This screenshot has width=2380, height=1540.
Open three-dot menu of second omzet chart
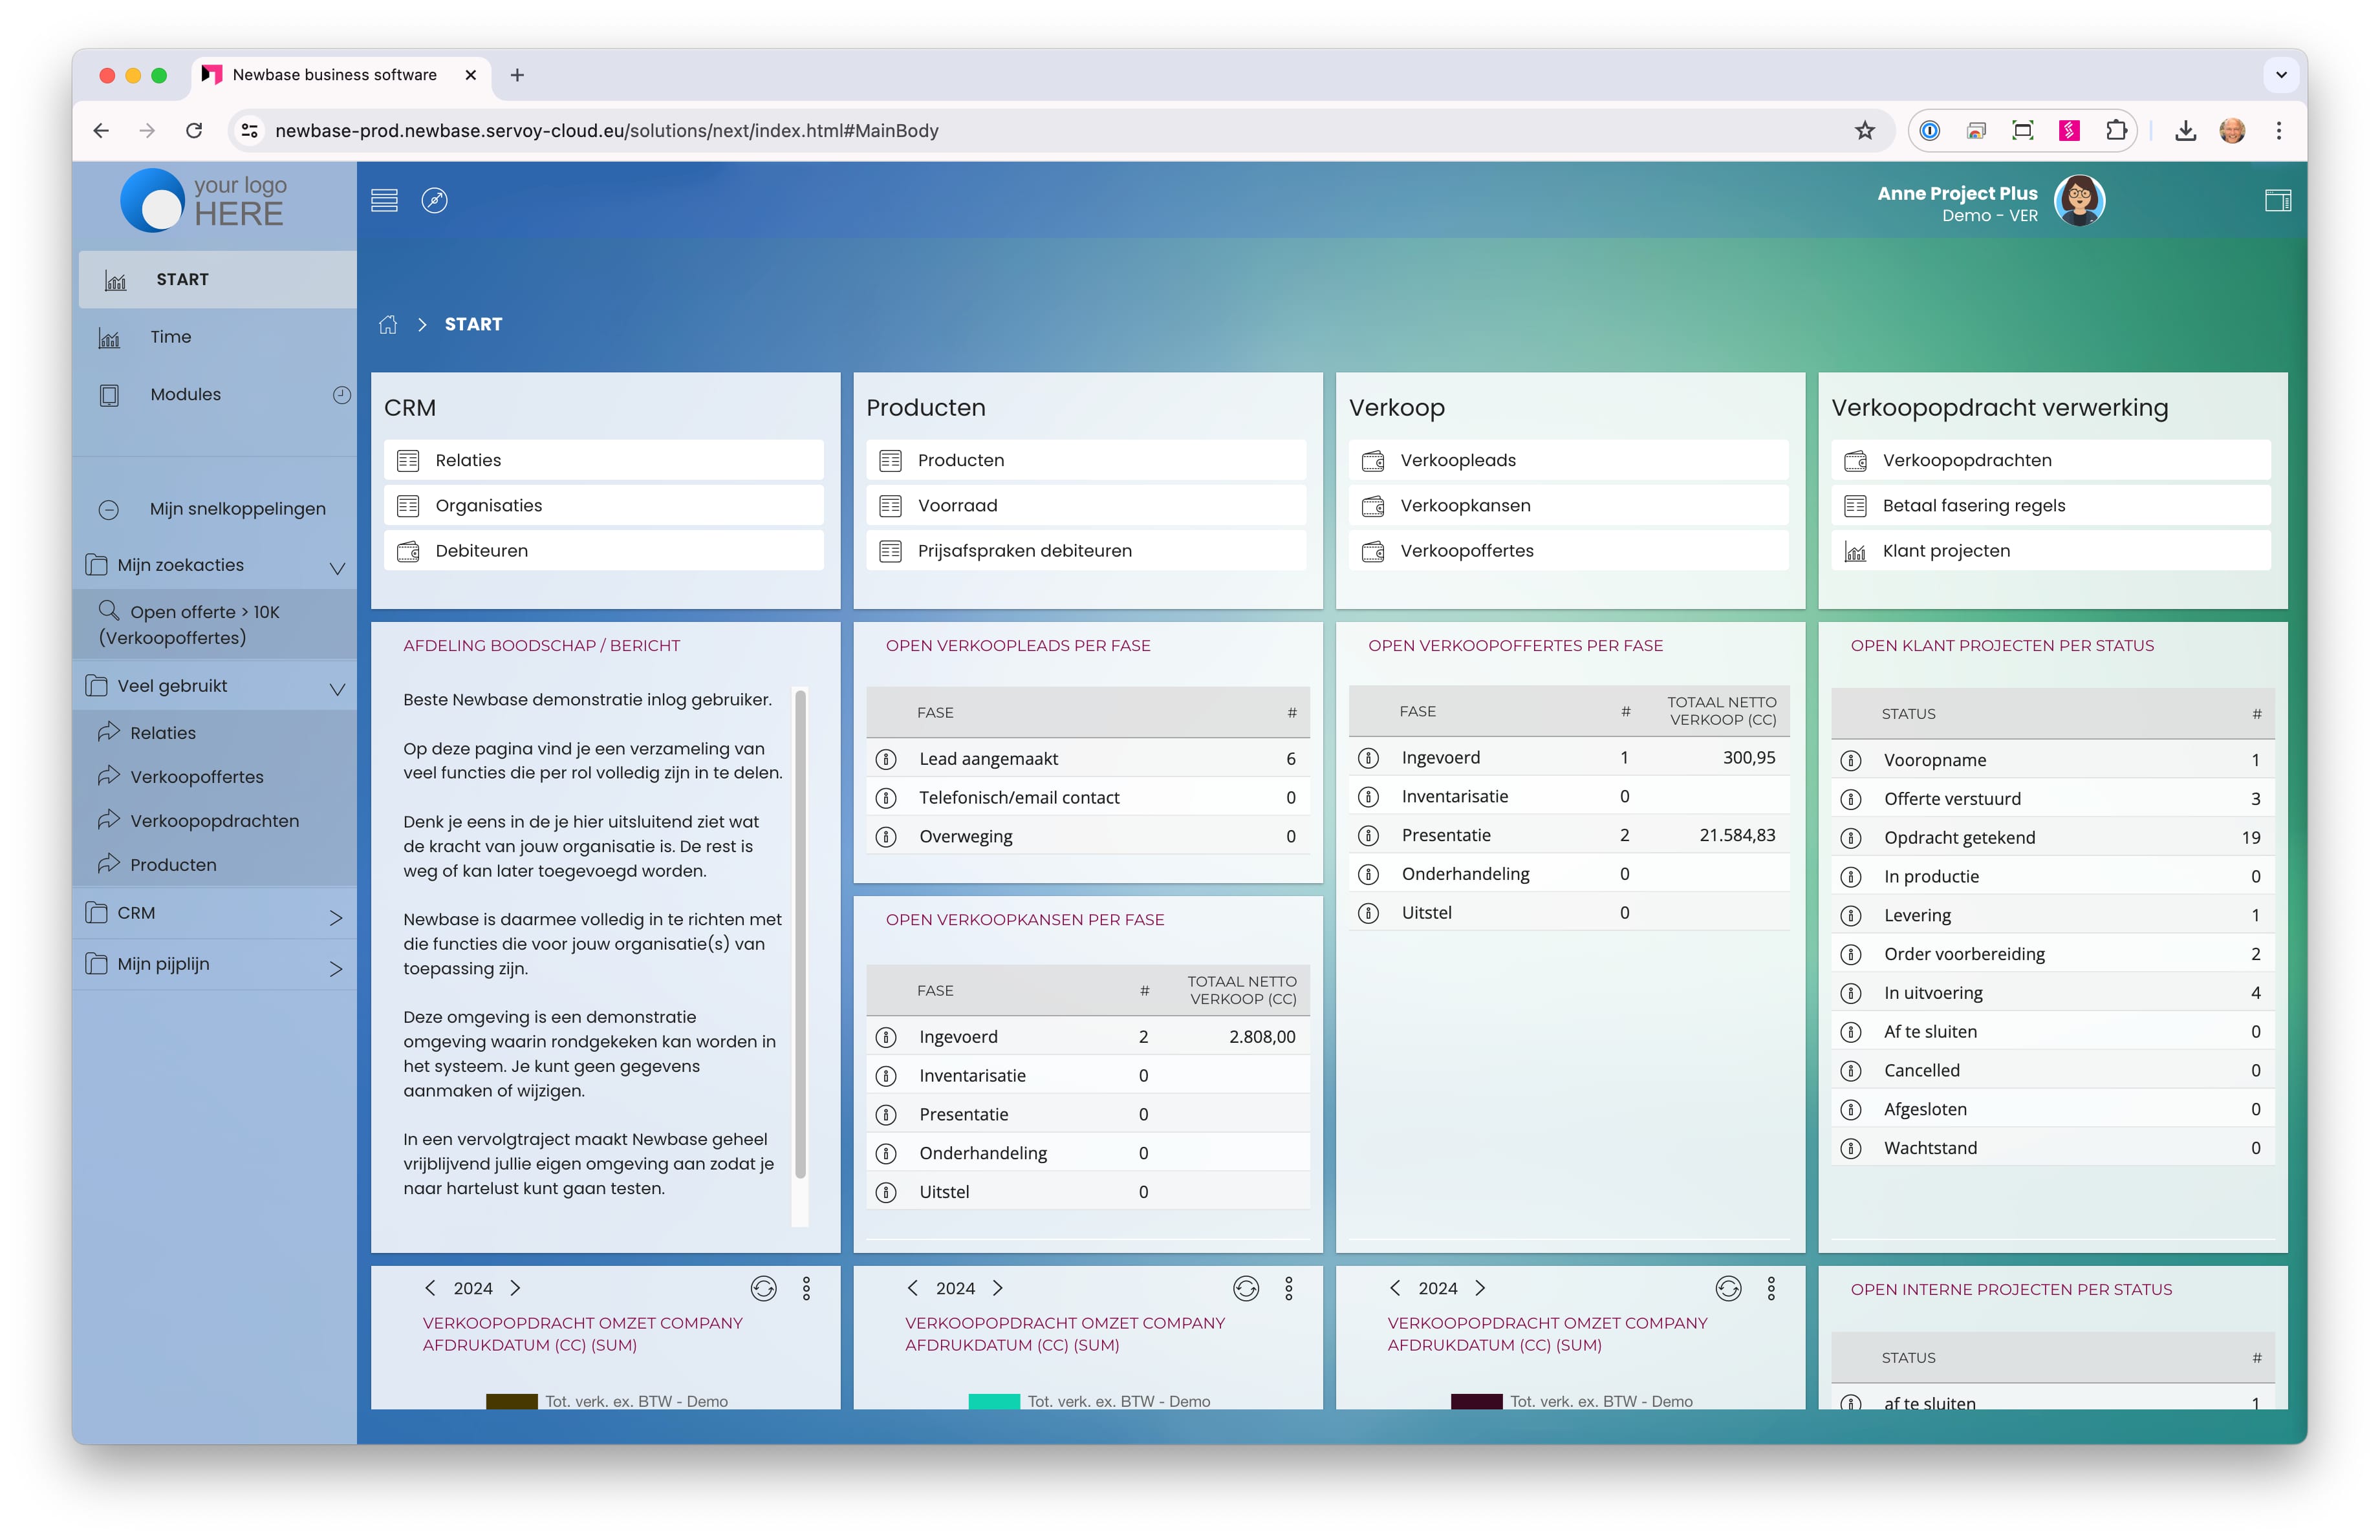(1288, 1288)
